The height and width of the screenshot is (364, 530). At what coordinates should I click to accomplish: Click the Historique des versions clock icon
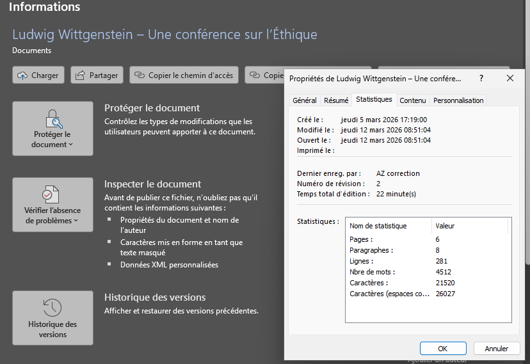coord(52,307)
